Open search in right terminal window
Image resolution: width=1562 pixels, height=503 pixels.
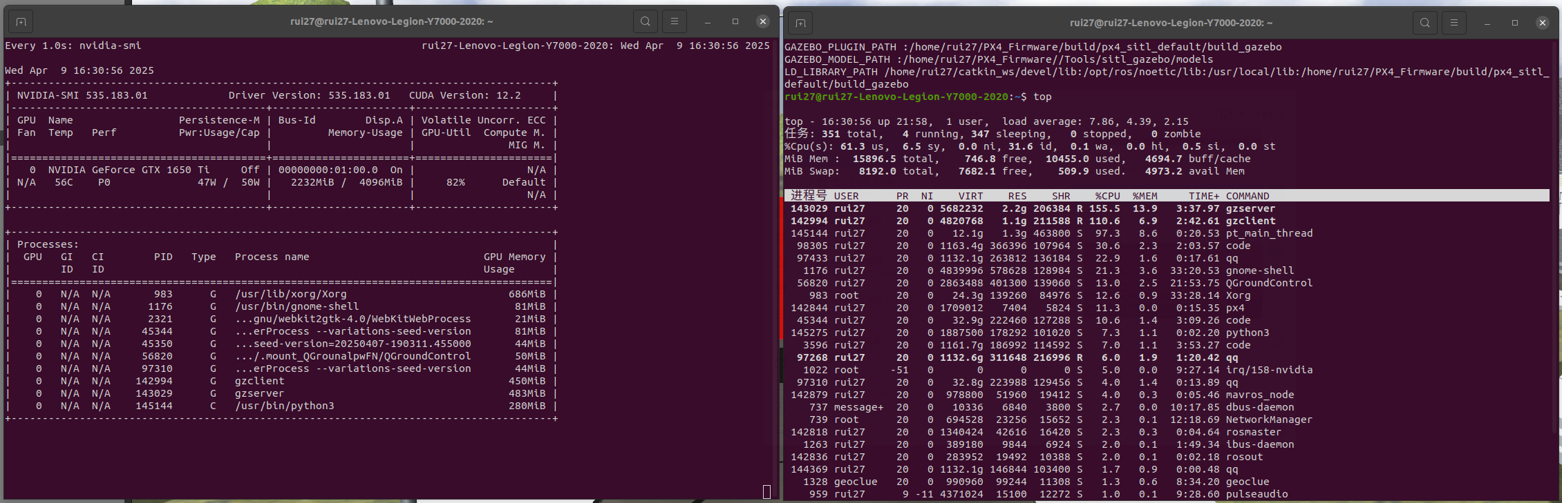pyautogui.click(x=1425, y=23)
